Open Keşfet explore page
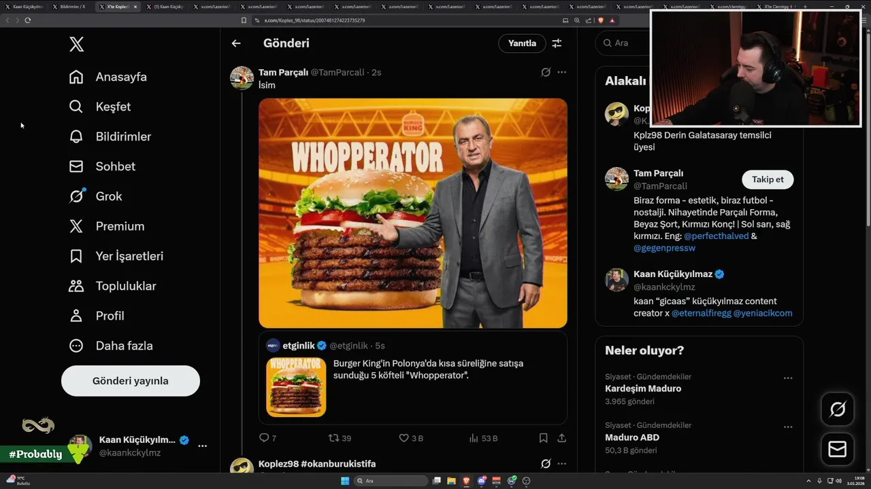 click(x=100, y=107)
